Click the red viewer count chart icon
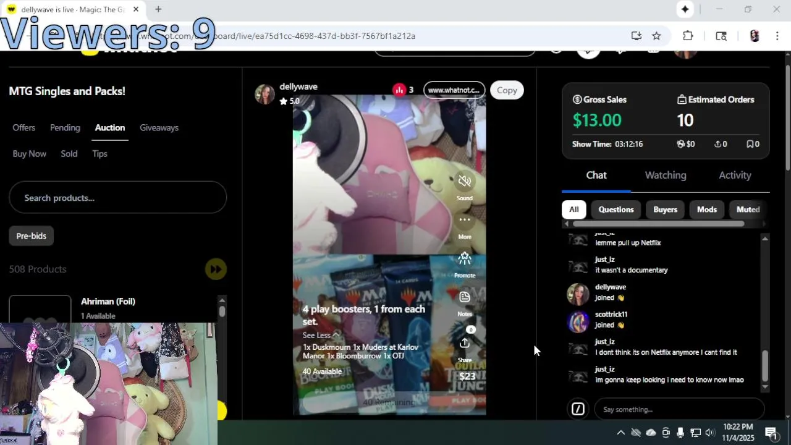791x445 pixels. [x=399, y=90]
